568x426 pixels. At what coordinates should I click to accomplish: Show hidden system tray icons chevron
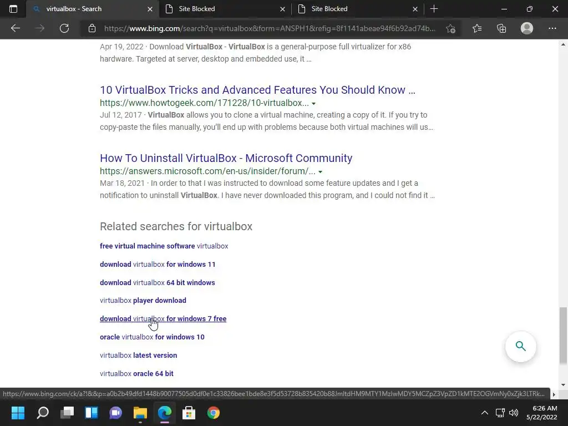(x=484, y=413)
